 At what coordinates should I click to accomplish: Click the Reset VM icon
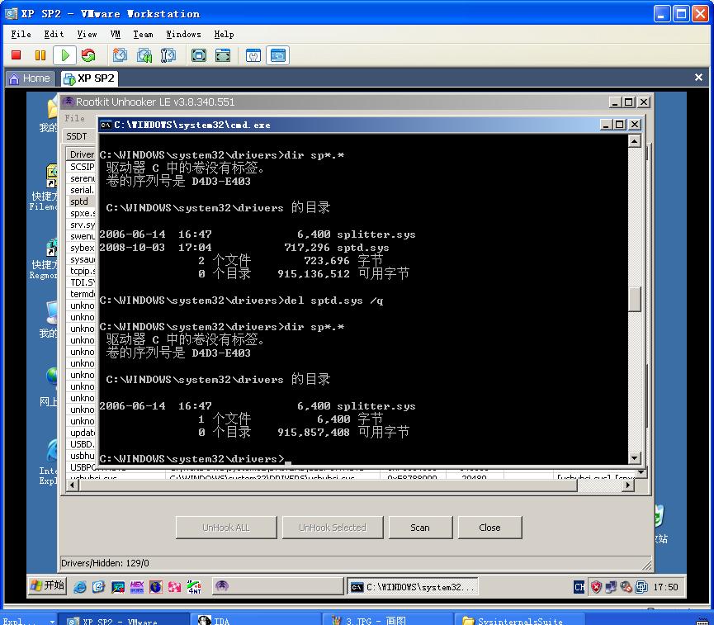pyautogui.click(x=88, y=55)
